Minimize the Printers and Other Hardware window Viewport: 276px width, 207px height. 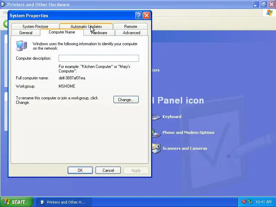[255, 4]
